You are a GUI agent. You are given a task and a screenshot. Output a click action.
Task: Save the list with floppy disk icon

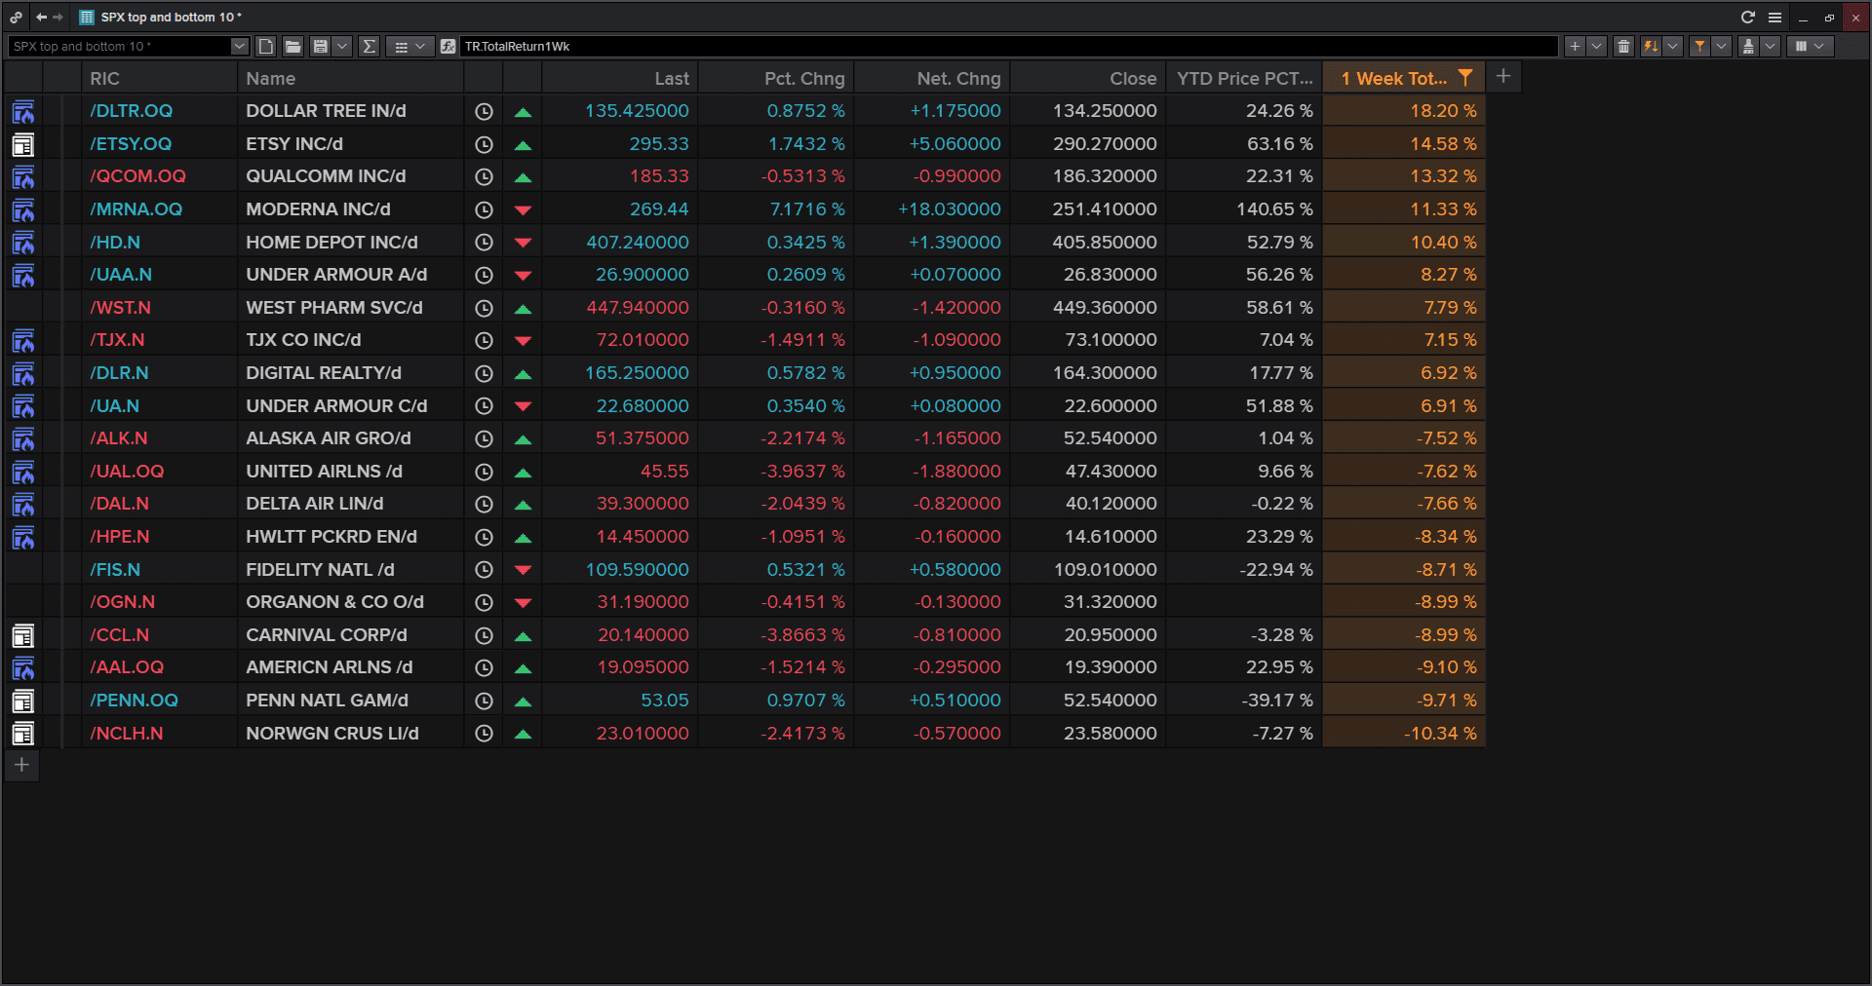tap(320, 46)
